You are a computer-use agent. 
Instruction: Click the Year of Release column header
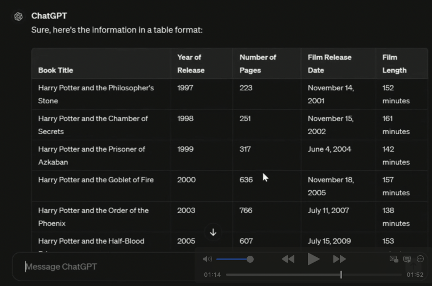click(191, 64)
